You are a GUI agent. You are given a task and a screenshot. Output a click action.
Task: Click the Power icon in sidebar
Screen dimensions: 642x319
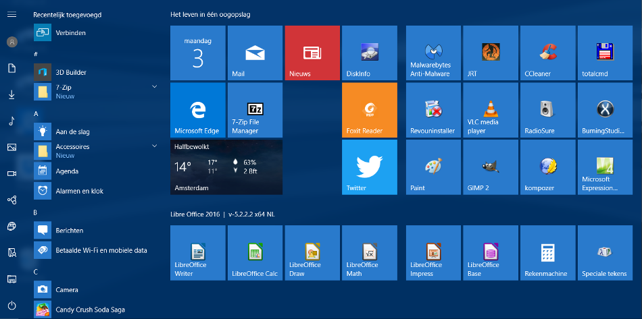point(12,305)
